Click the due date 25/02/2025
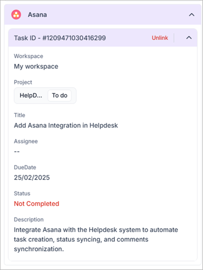This screenshot has height=270, width=203. coord(32,178)
